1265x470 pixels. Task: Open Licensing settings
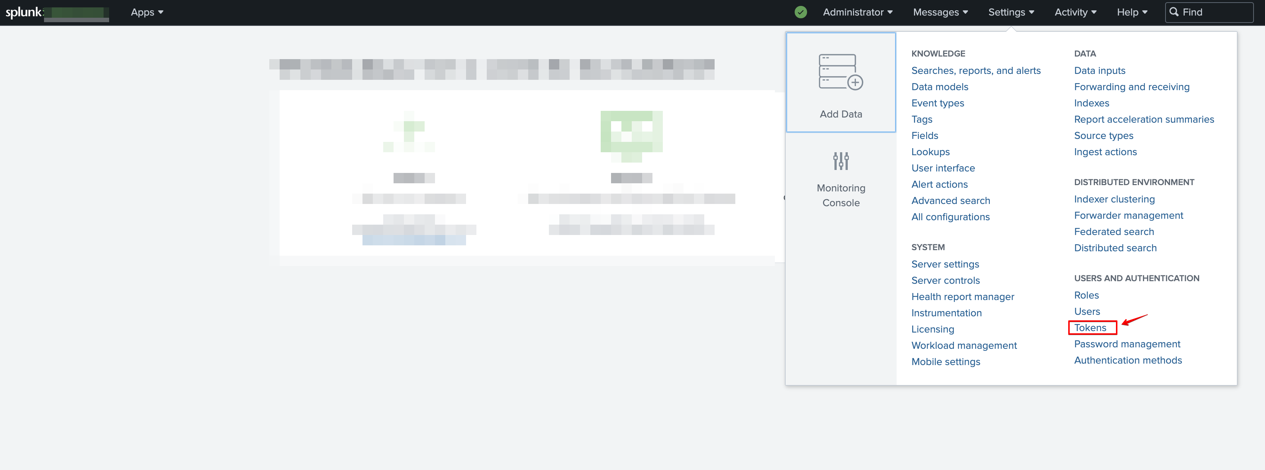click(x=932, y=329)
